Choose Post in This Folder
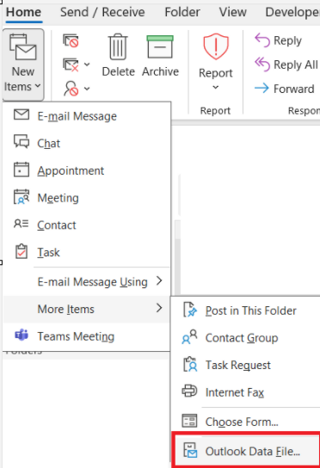 tap(245, 311)
